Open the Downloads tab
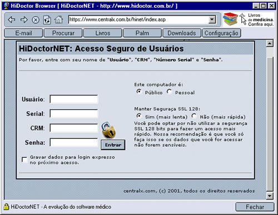 (x=182, y=33)
